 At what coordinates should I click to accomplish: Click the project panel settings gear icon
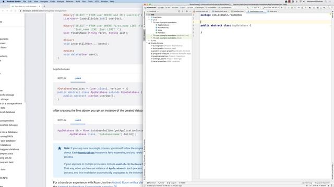coord(187,11)
